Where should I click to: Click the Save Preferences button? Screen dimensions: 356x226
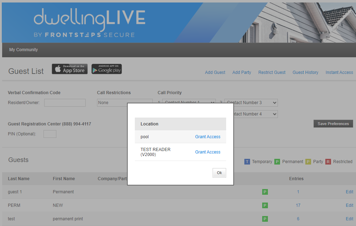pos(333,124)
